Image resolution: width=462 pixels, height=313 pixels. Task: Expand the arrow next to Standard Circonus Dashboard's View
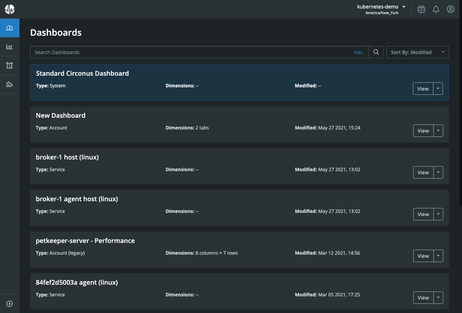[x=438, y=88]
